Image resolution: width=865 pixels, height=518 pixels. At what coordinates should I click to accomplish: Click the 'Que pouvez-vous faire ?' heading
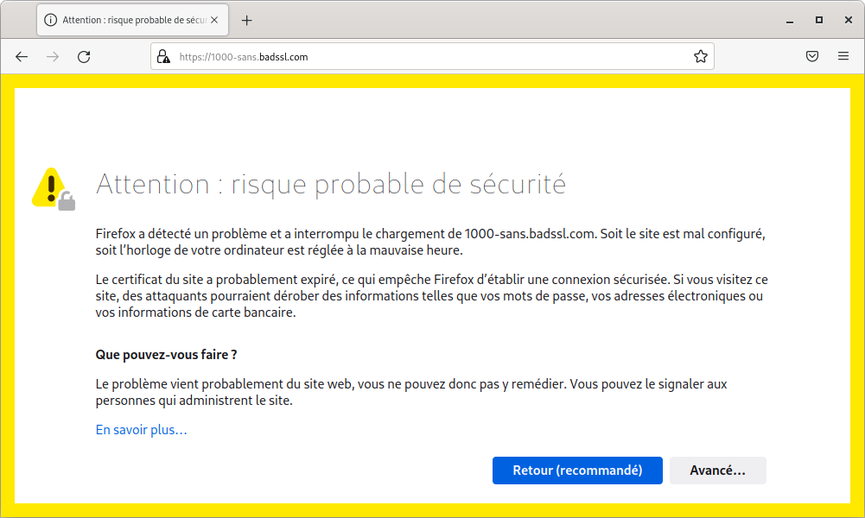pyautogui.click(x=166, y=354)
